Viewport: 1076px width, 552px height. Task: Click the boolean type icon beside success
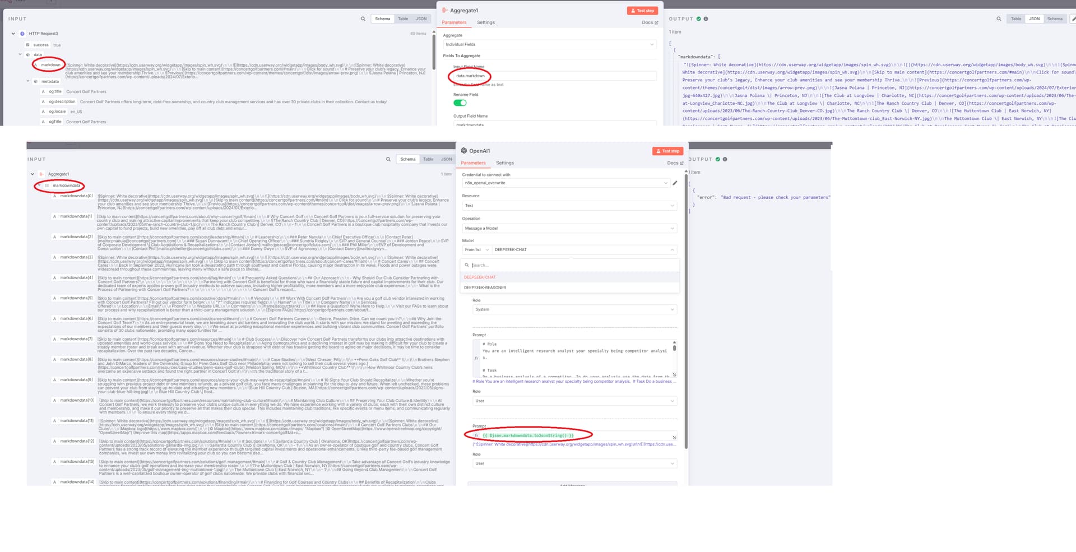pyautogui.click(x=27, y=45)
